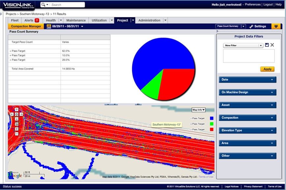Expand the Elevation Type filter section

click(x=247, y=131)
